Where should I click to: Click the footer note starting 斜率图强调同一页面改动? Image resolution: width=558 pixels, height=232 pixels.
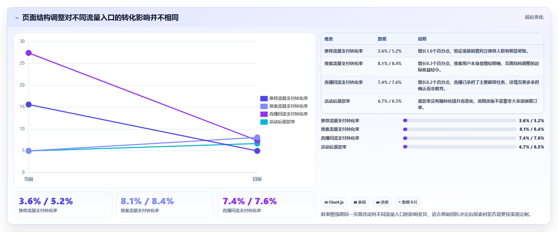click(x=427, y=214)
